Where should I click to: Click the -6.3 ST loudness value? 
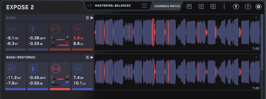click(12, 44)
